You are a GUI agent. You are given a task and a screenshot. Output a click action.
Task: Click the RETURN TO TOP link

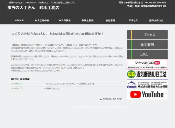111,99
